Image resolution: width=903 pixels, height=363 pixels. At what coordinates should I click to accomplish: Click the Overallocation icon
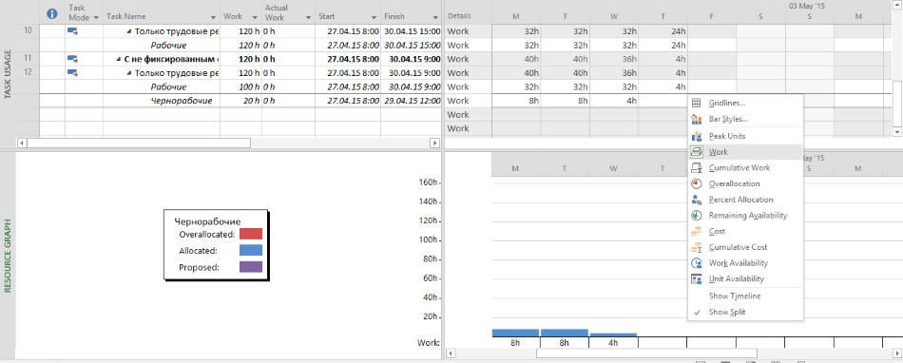tap(696, 183)
